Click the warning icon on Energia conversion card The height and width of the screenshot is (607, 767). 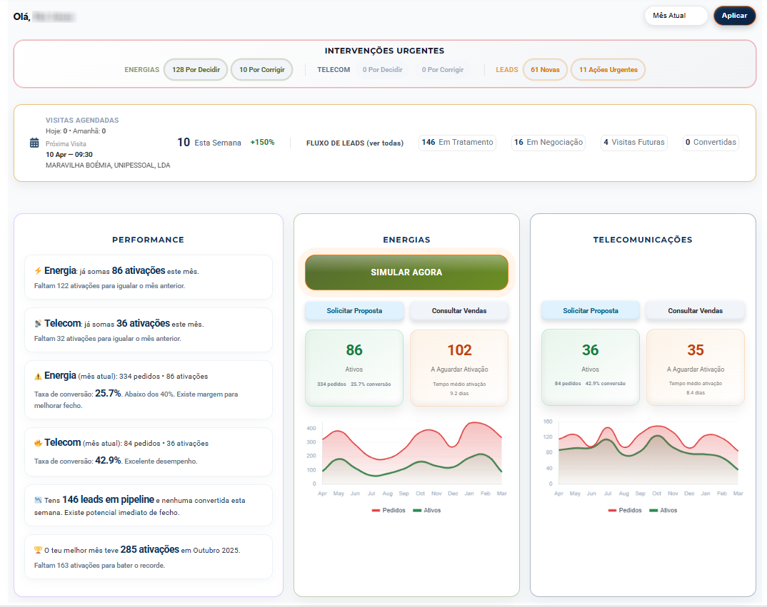(38, 376)
